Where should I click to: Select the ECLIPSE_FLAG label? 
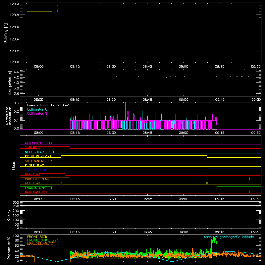(36, 170)
